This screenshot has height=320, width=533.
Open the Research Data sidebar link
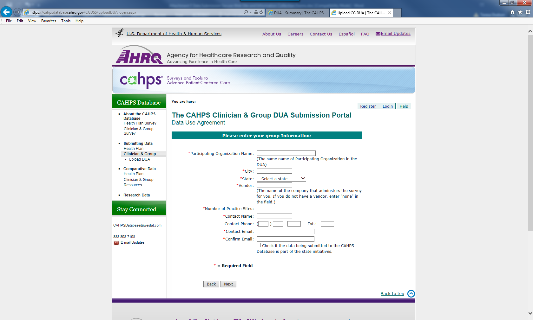[x=137, y=195]
